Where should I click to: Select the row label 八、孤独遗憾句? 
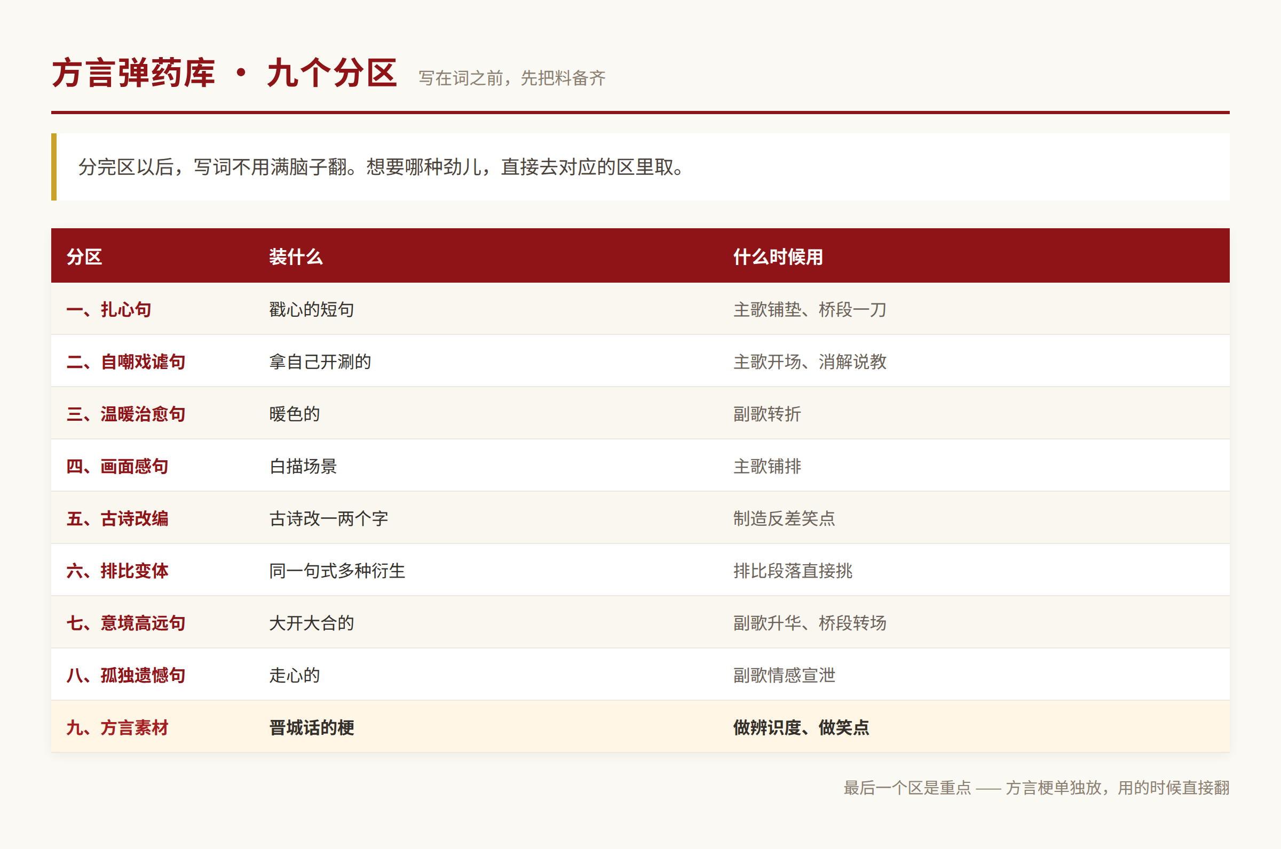click(x=126, y=675)
